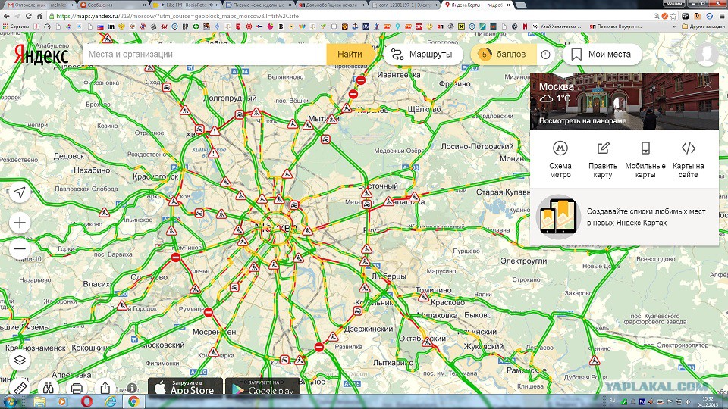The image size is (728, 409).
Task: Click the road closure sign near Одинцово
Action: [x=175, y=257]
